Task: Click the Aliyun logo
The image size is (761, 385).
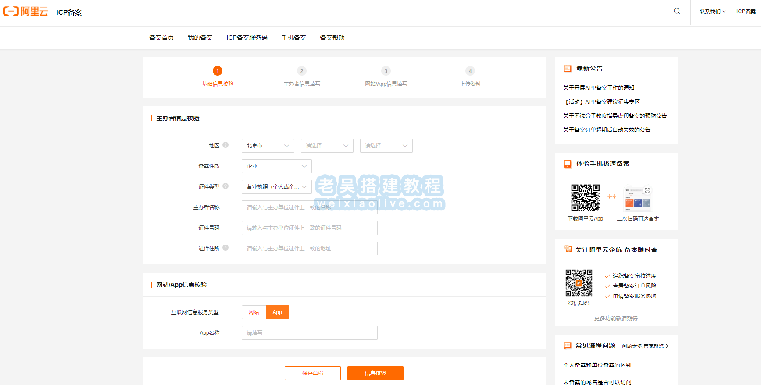Action: (x=25, y=11)
